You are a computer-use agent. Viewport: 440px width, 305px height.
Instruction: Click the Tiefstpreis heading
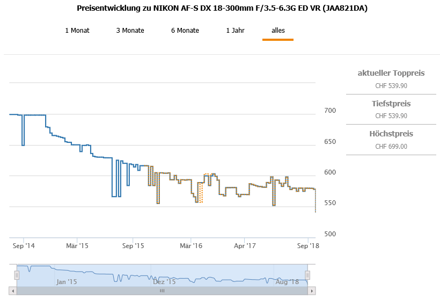[391, 104]
